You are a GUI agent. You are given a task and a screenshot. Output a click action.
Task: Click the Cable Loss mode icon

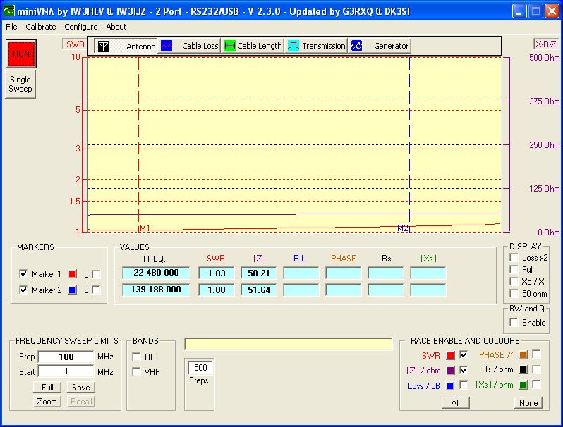coord(167,46)
